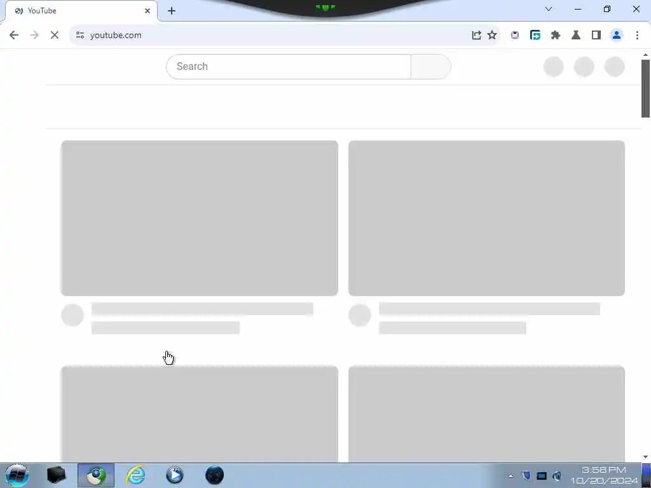The width and height of the screenshot is (651, 488).
Task: Click the search submit button placeholder
Action: tap(431, 66)
